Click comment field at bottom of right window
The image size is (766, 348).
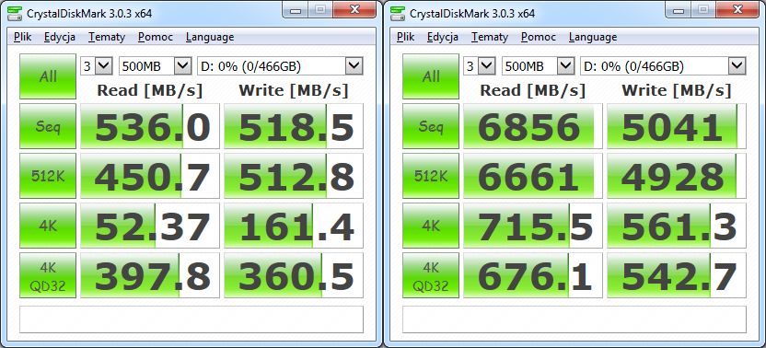point(574,319)
